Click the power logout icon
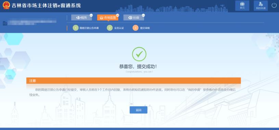Image resolution: width=279 pixels, height=130 pixels. [274, 5]
